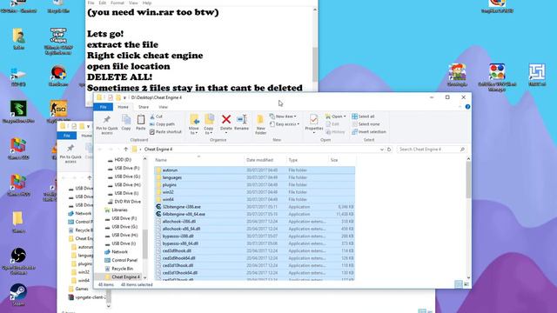Click the blue Help question mark icon
The width and height of the screenshot is (557, 313).
click(467, 107)
